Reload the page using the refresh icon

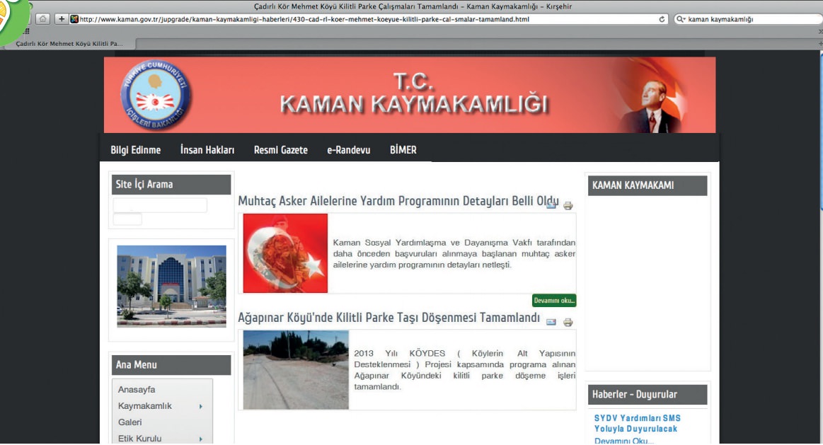click(x=662, y=19)
